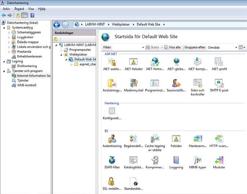The image size is (247, 194).
Task: Open the .NET-profil icon
Action: pos(219,62)
